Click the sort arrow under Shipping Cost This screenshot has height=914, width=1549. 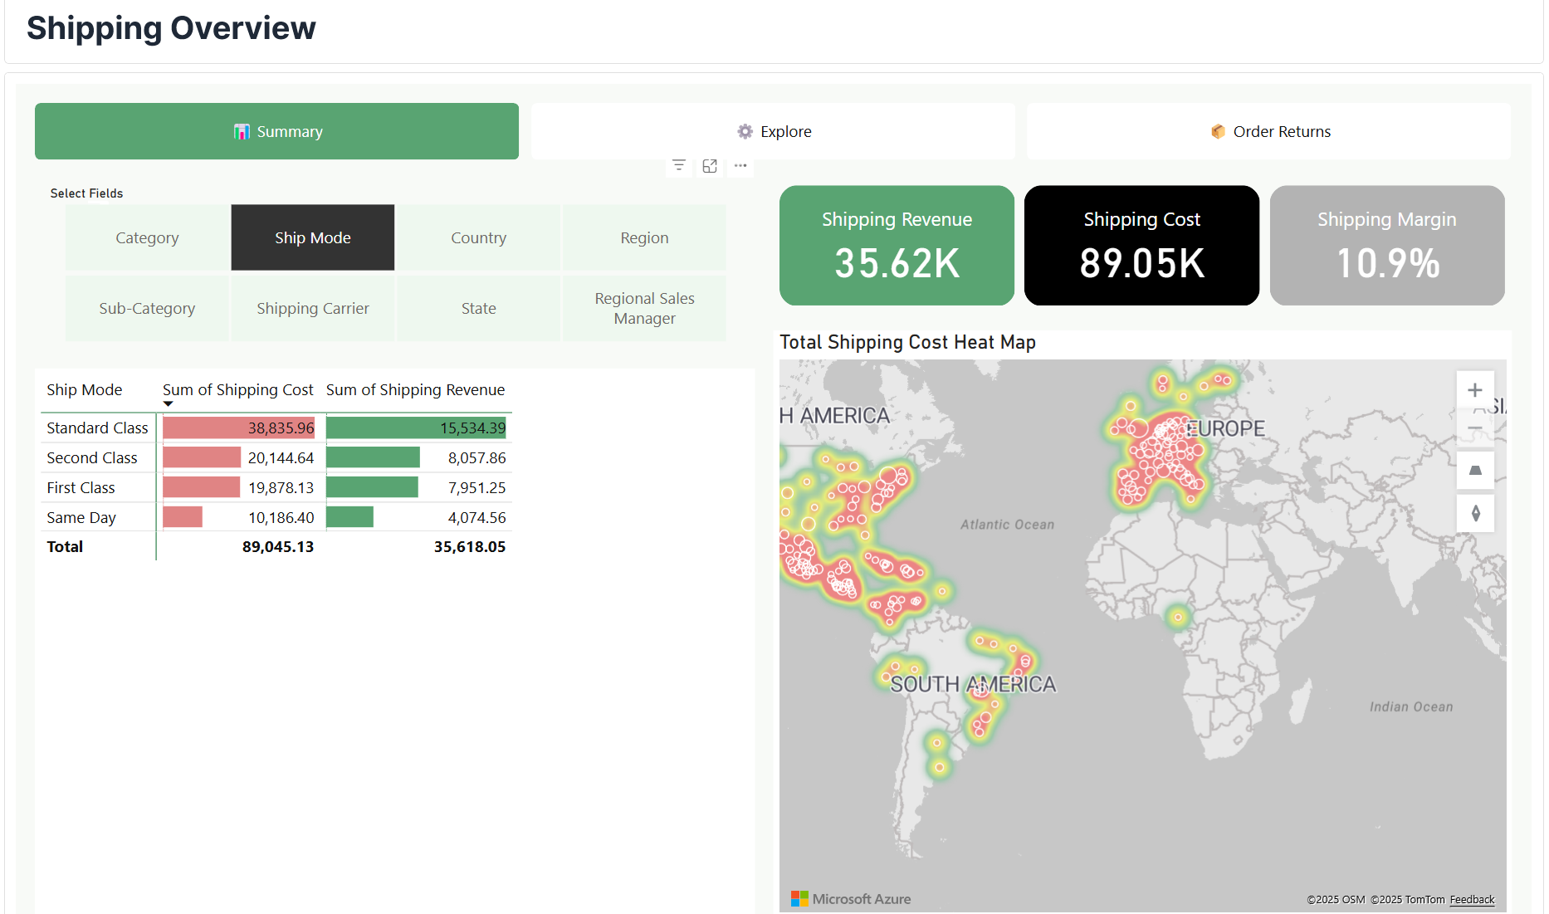(169, 404)
